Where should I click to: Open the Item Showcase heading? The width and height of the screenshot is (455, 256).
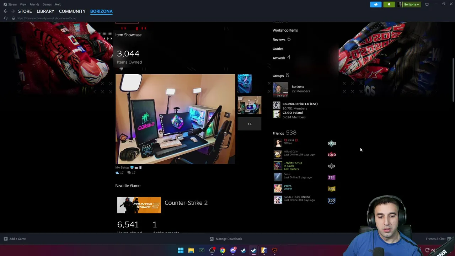click(128, 35)
